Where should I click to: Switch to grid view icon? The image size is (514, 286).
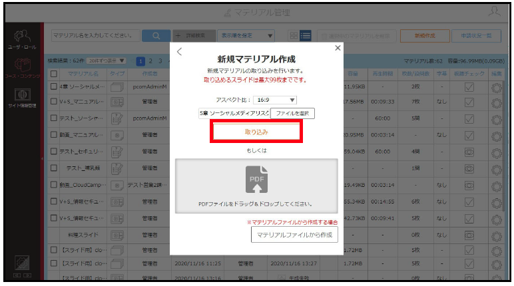click(x=294, y=36)
